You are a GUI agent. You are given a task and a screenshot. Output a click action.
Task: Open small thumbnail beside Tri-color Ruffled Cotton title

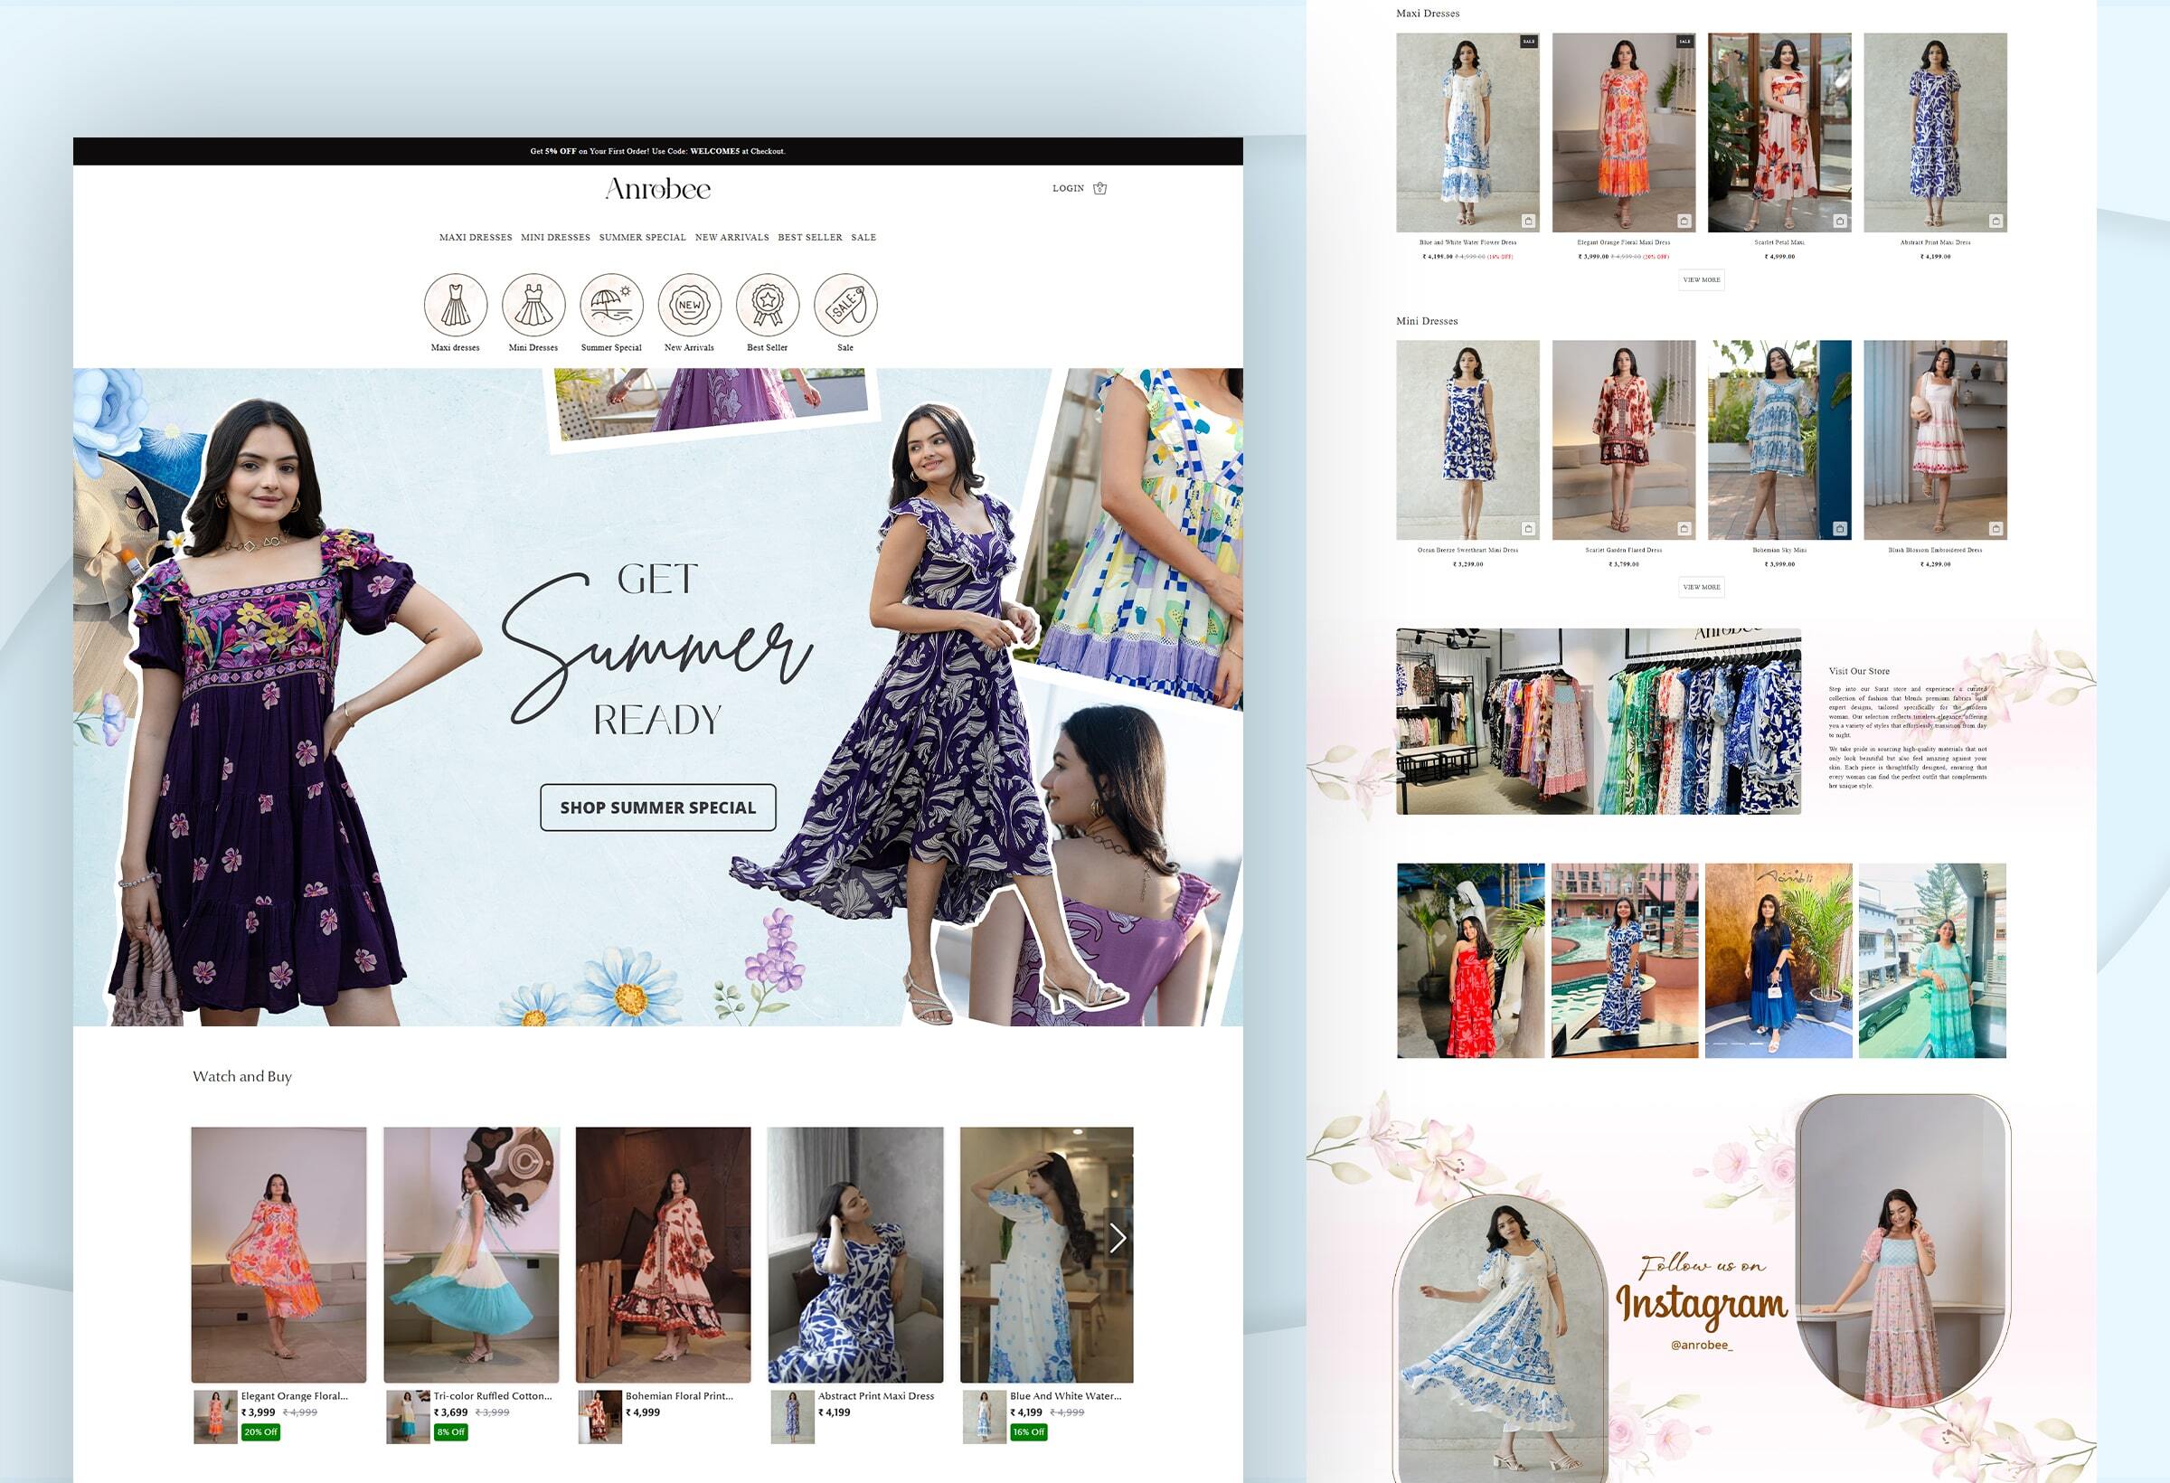pos(408,1417)
